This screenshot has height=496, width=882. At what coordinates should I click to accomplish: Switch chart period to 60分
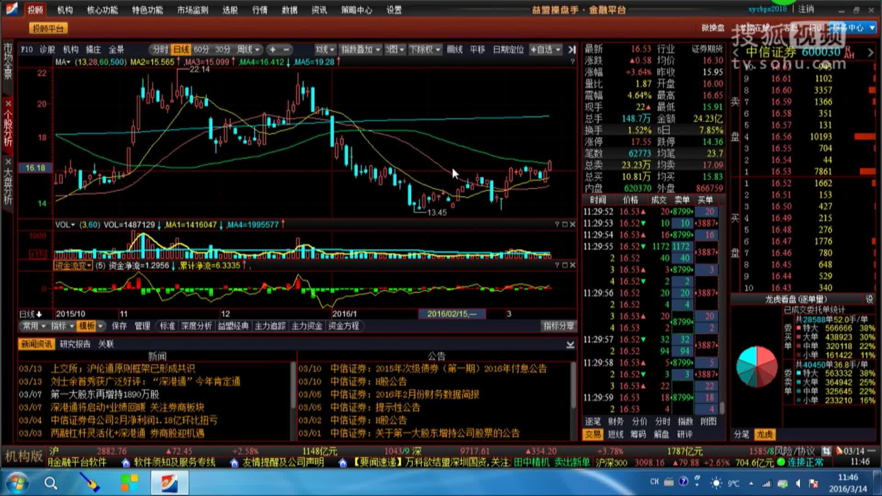[201, 49]
